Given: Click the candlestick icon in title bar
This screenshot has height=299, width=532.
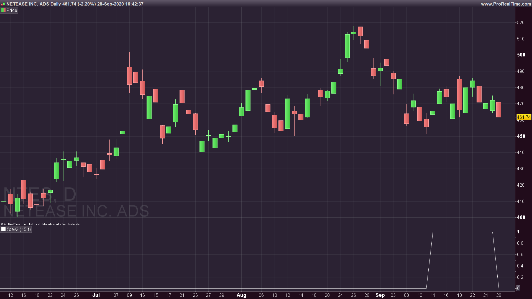Looking at the screenshot, I should pyautogui.click(x=3, y=4).
